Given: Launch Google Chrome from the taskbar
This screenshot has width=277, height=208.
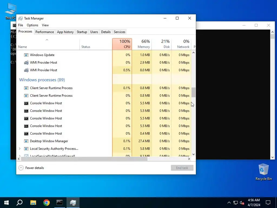Looking at the screenshot, I should point(47,203).
